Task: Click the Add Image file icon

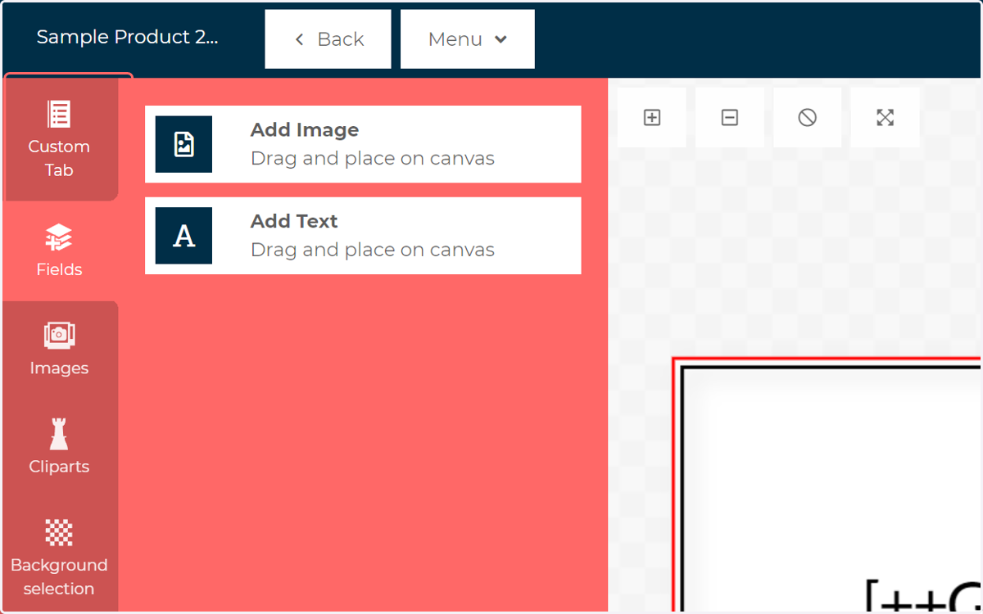Action: coord(183,144)
